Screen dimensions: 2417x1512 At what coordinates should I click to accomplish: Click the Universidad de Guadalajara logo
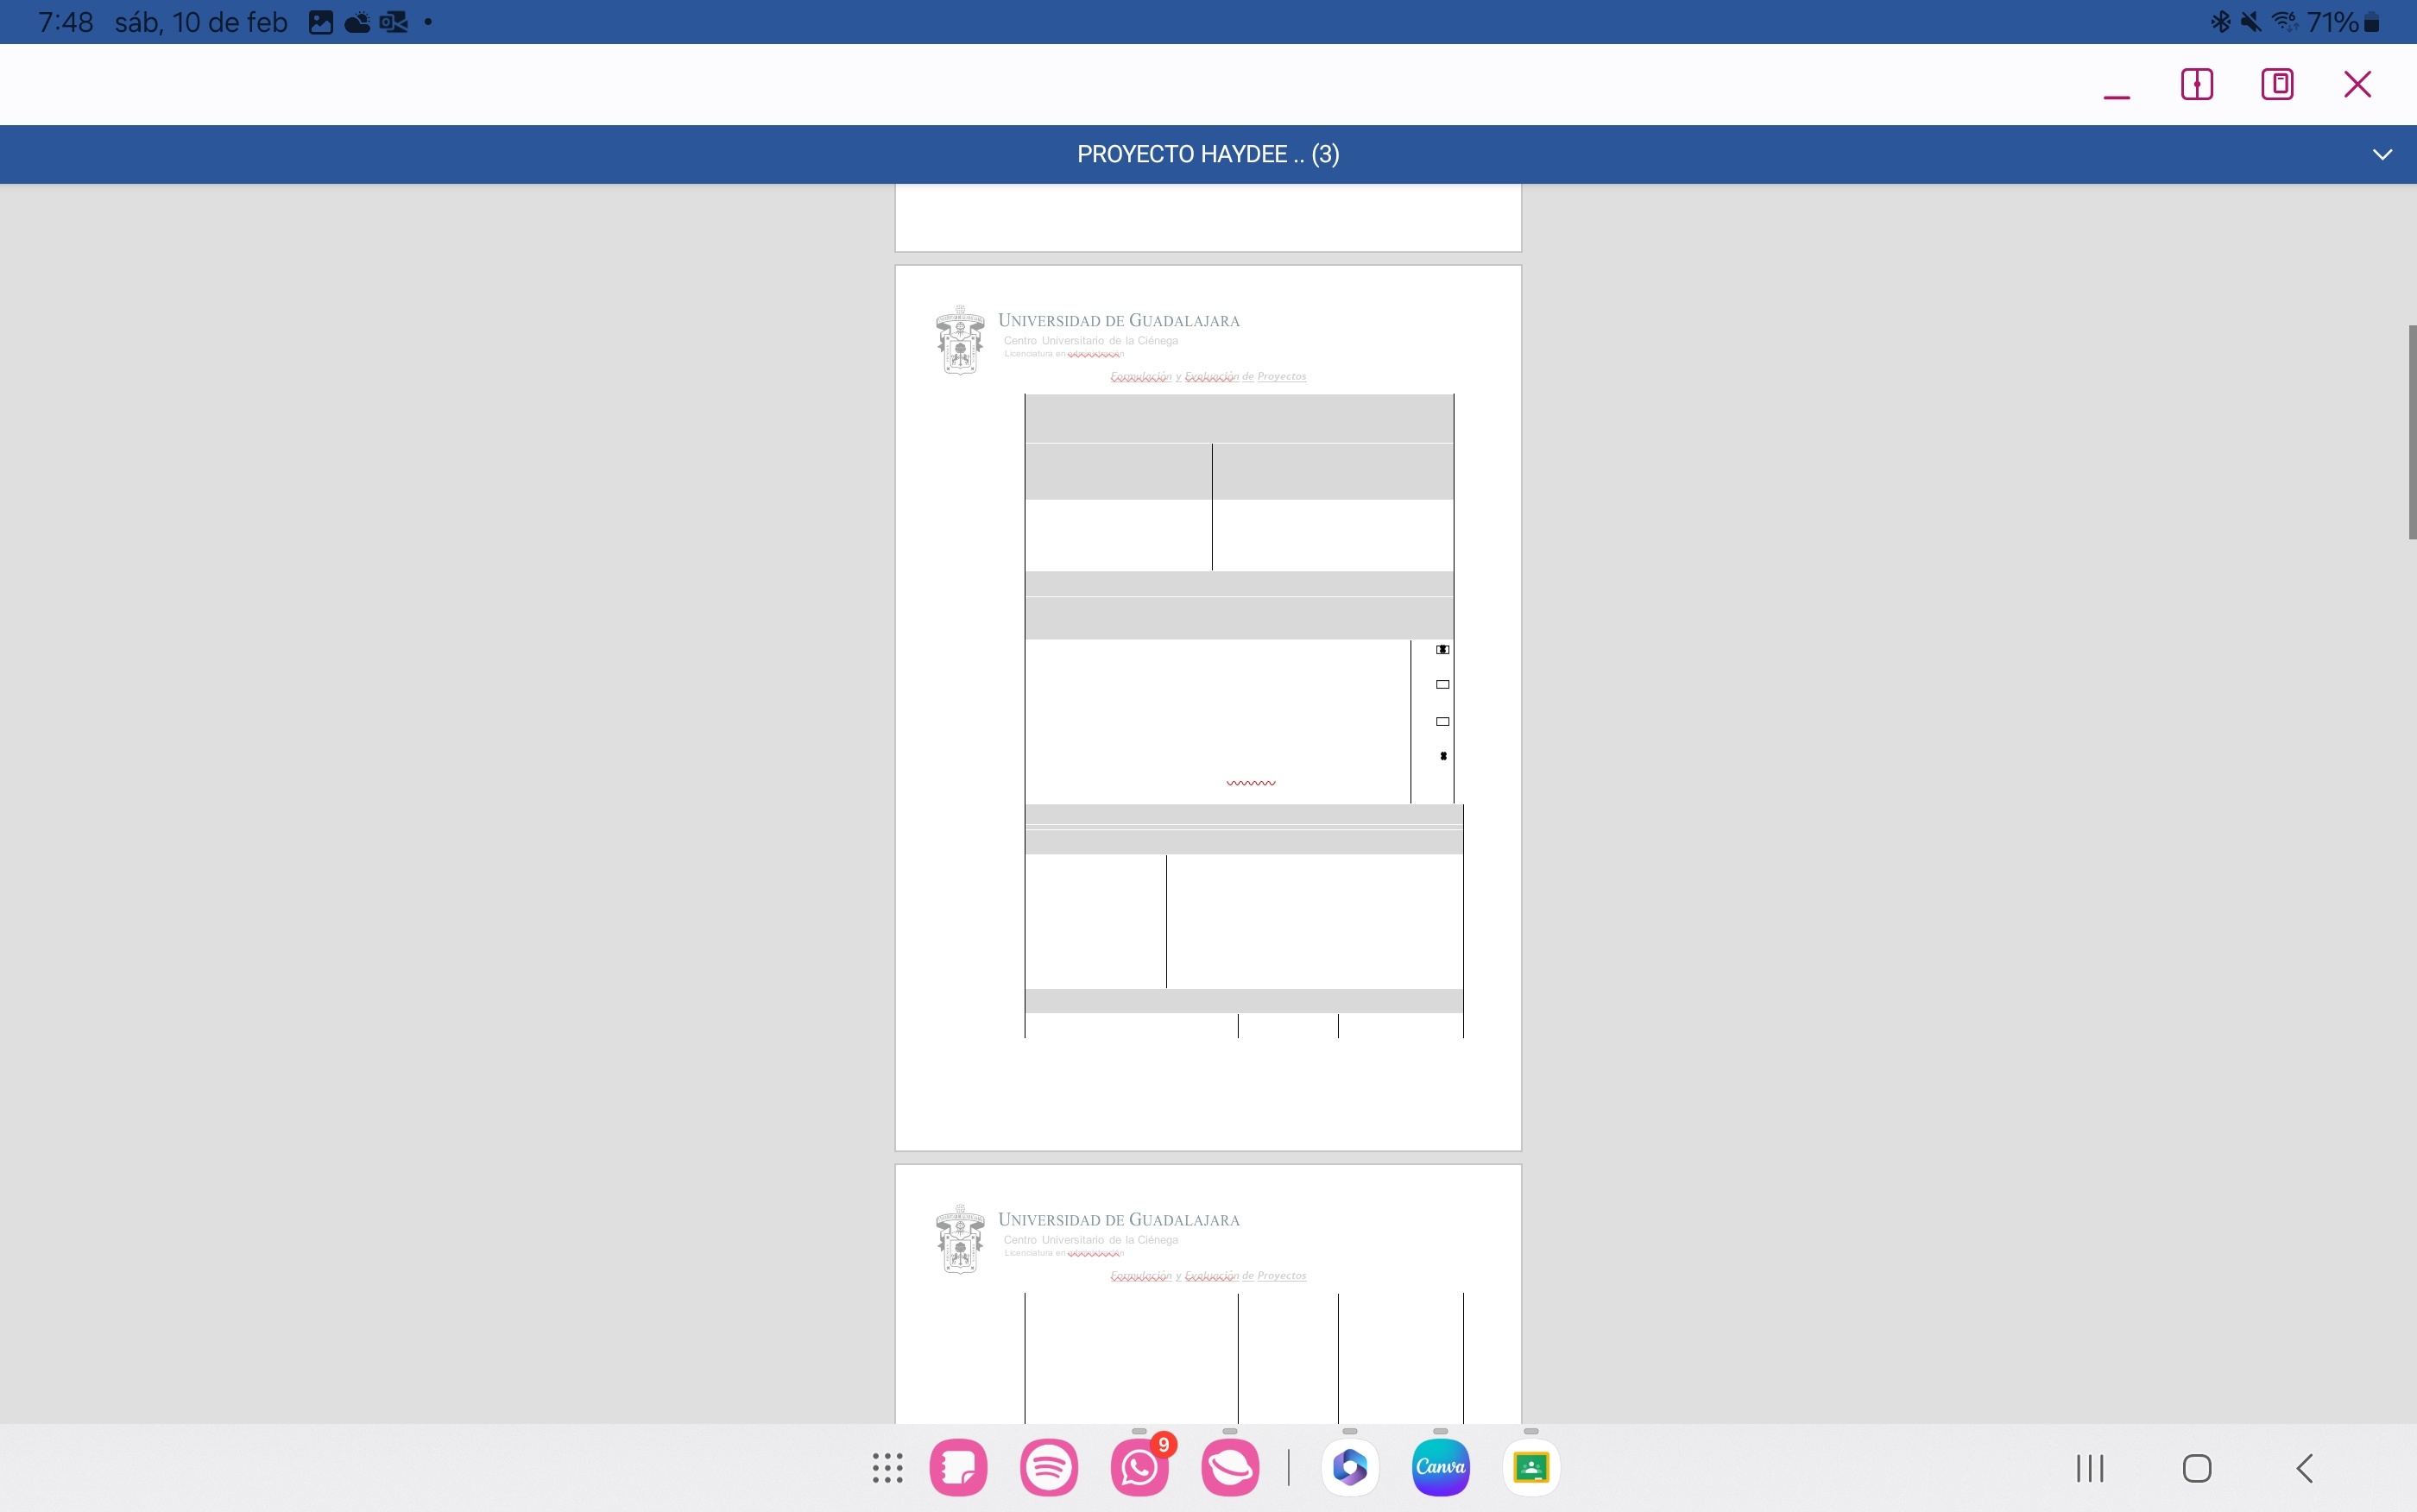click(x=959, y=340)
